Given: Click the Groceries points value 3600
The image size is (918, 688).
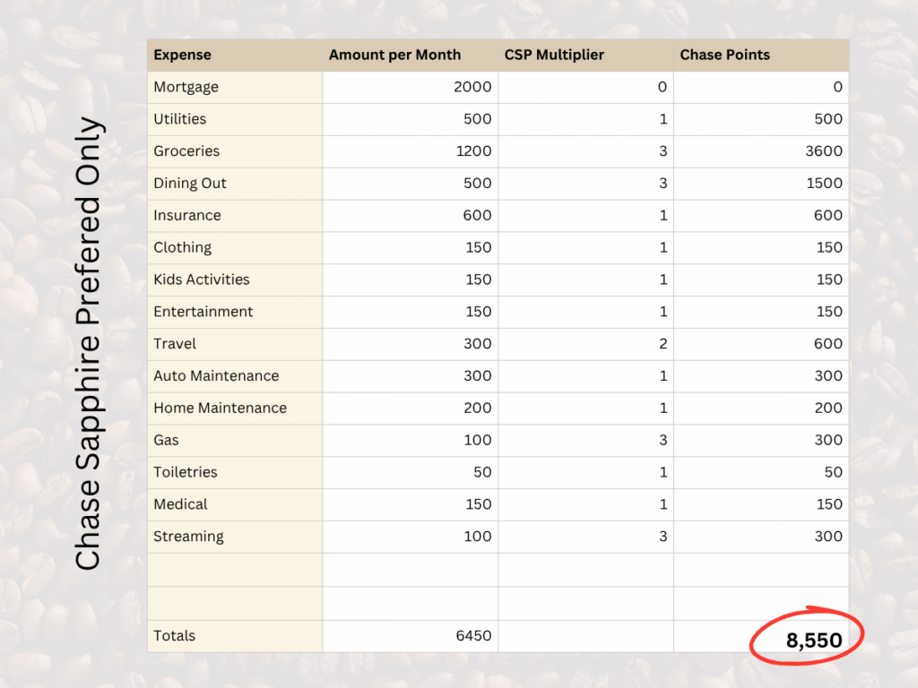Looking at the screenshot, I should tap(824, 151).
